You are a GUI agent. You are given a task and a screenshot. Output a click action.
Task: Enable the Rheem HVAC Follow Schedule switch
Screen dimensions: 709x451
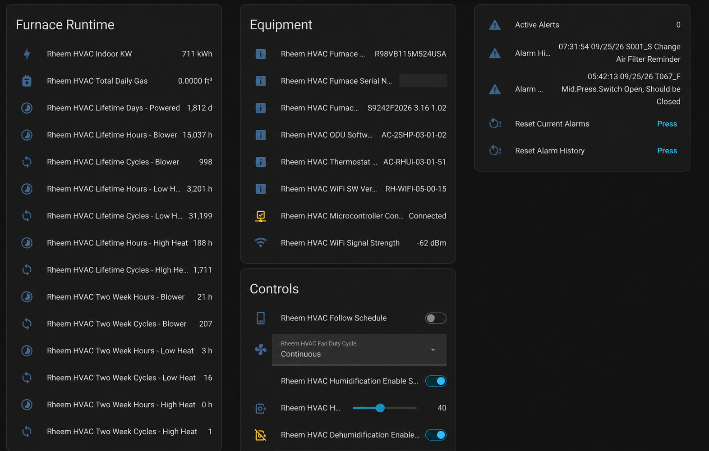click(436, 318)
